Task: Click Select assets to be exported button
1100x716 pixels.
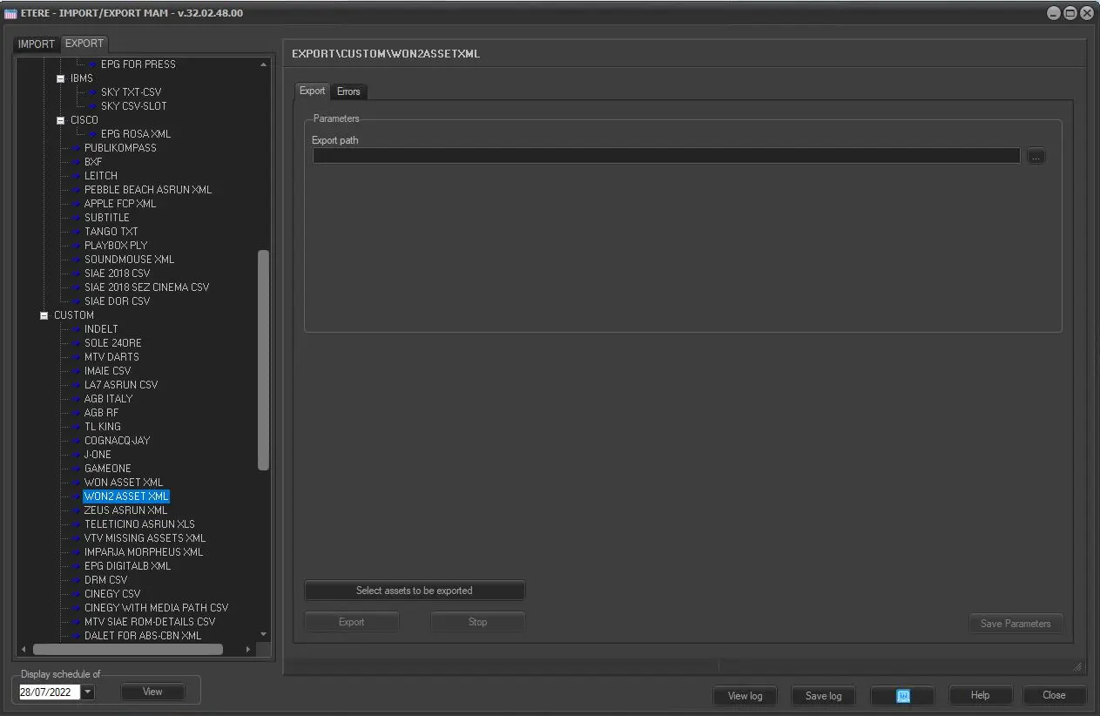Action: pos(415,591)
